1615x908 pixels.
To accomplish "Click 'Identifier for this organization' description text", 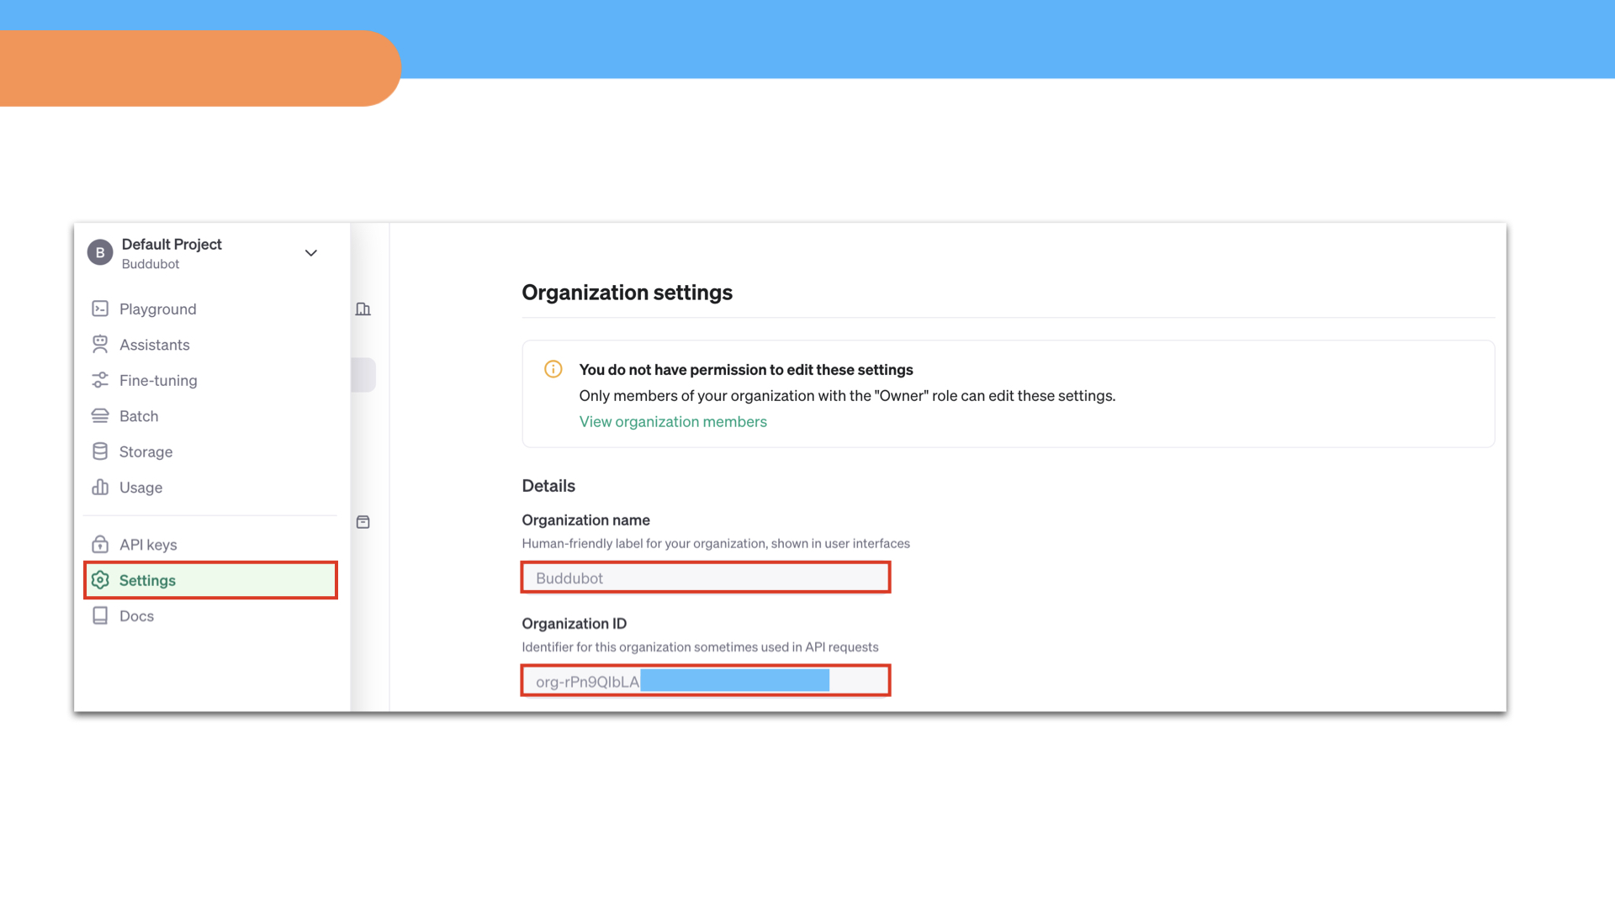I will click(700, 647).
